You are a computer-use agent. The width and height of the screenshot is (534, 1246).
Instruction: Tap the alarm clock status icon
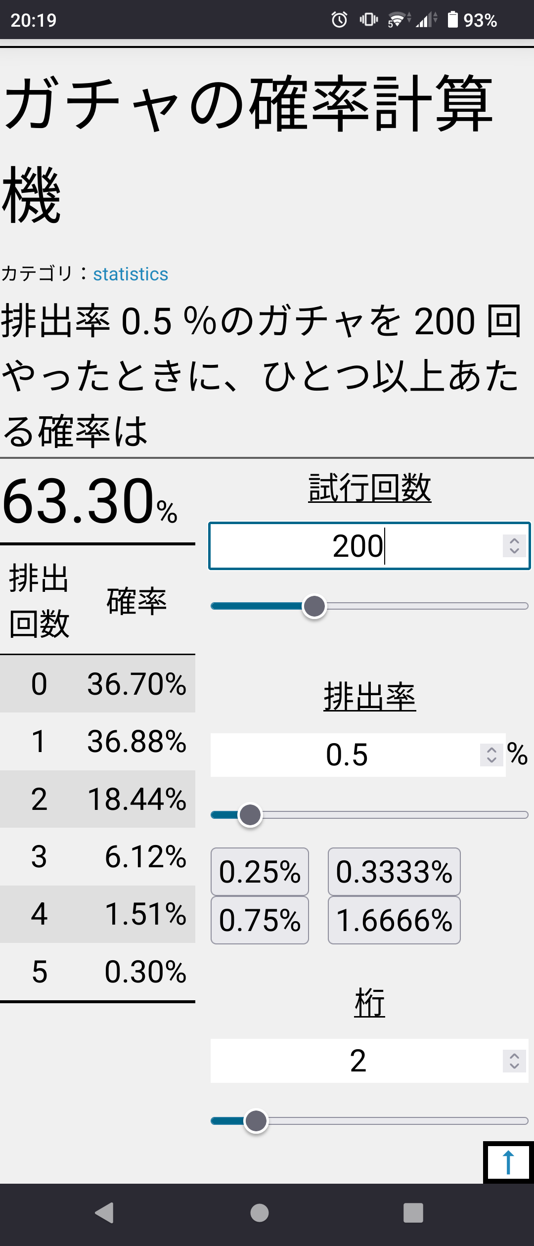(x=339, y=20)
